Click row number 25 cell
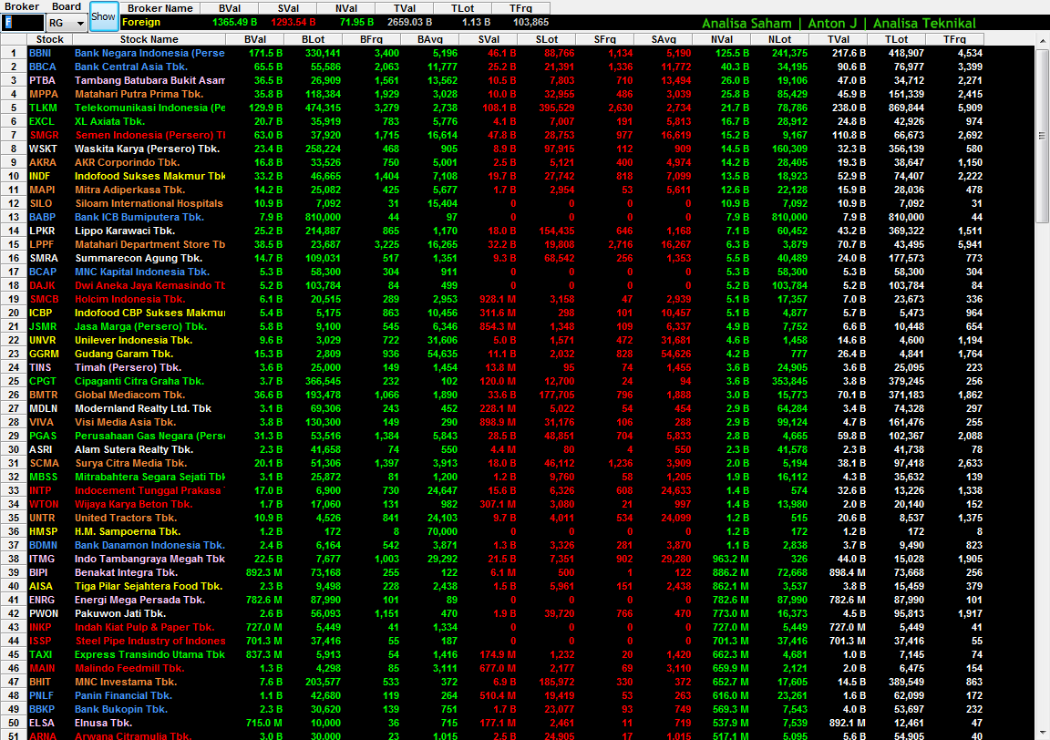Screen dimensions: 1050x740 (x=14, y=381)
